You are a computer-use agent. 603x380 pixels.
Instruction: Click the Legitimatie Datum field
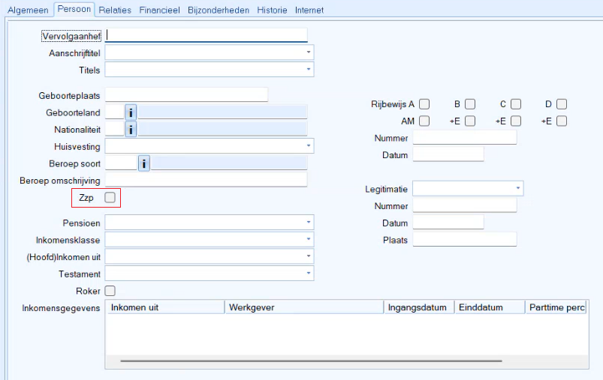pos(448,223)
